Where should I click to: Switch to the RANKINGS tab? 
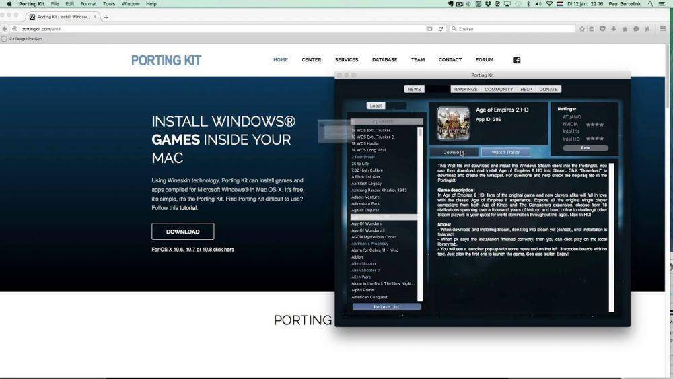click(466, 90)
